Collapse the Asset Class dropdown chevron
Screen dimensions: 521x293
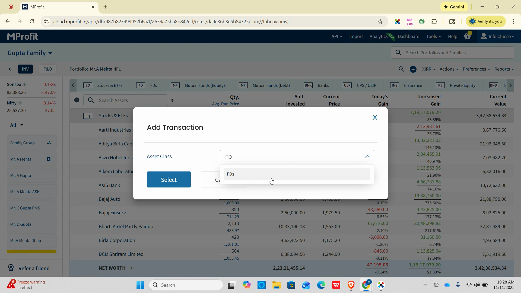point(367,157)
